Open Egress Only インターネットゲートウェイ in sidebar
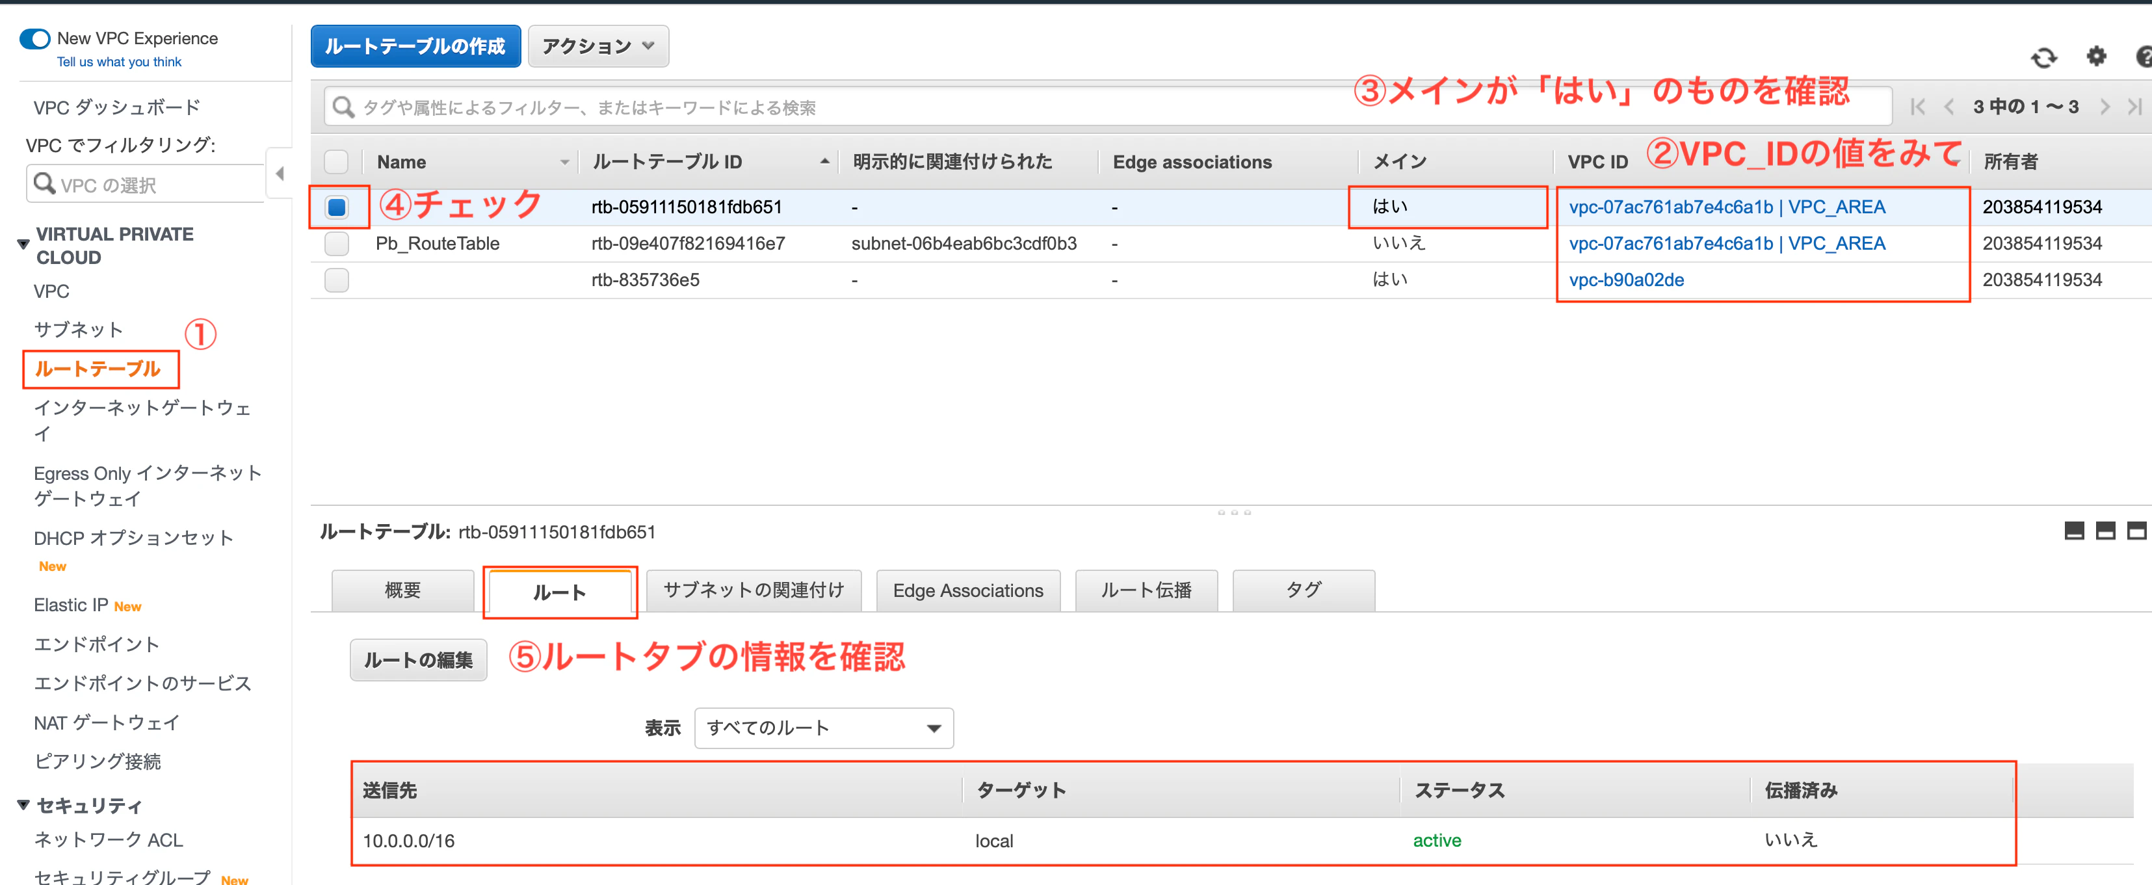This screenshot has width=2152, height=885. 148,486
